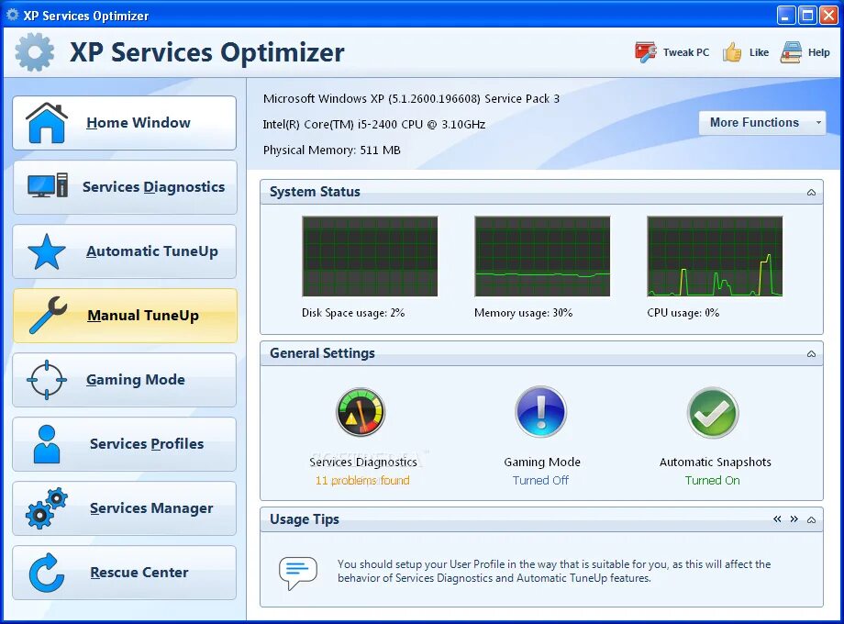The height and width of the screenshot is (624, 844).
Task: Click the 'Memory usage: 30%' text
Action: click(523, 313)
